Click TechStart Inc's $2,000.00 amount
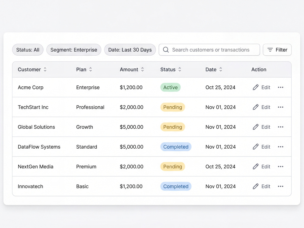This screenshot has width=304, height=228. pos(131,107)
